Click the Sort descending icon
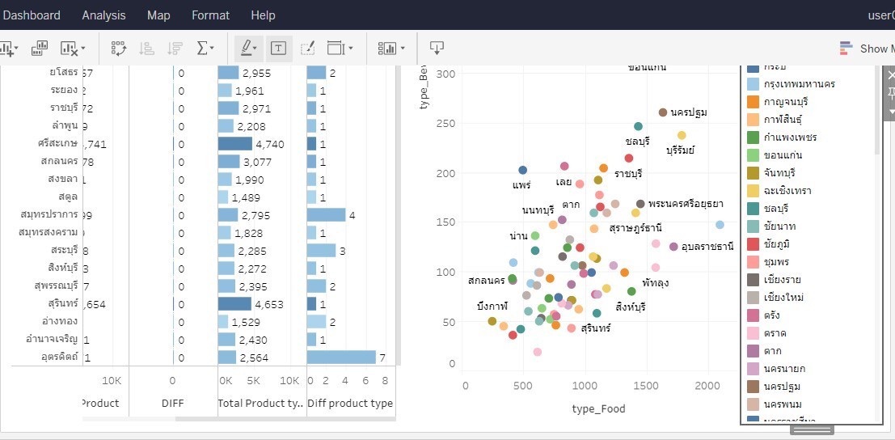 (x=173, y=49)
